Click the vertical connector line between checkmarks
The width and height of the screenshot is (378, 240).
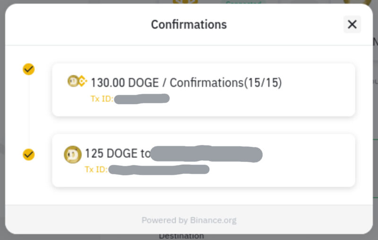pos(29,112)
